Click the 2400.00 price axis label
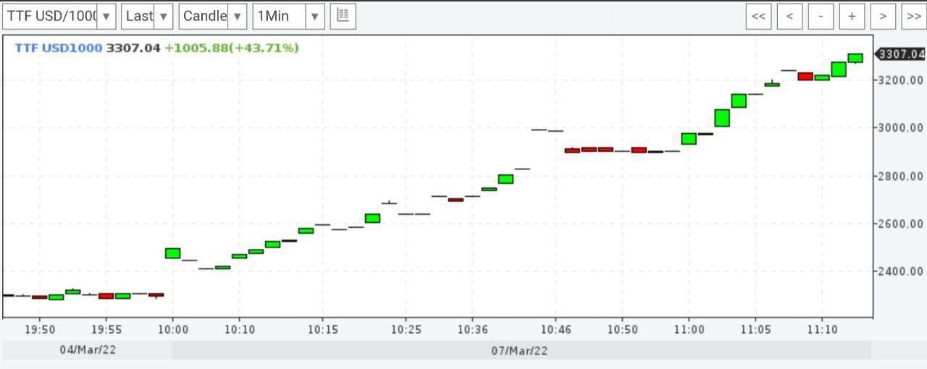927x369 pixels. (x=902, y=271)
